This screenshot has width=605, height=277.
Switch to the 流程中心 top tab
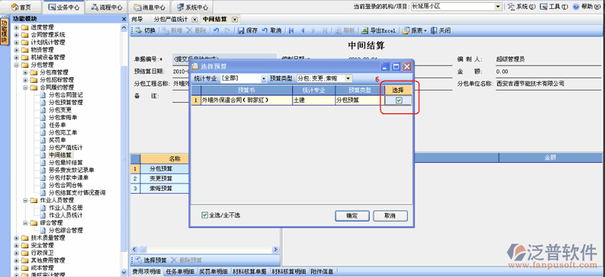coord(107,7)
